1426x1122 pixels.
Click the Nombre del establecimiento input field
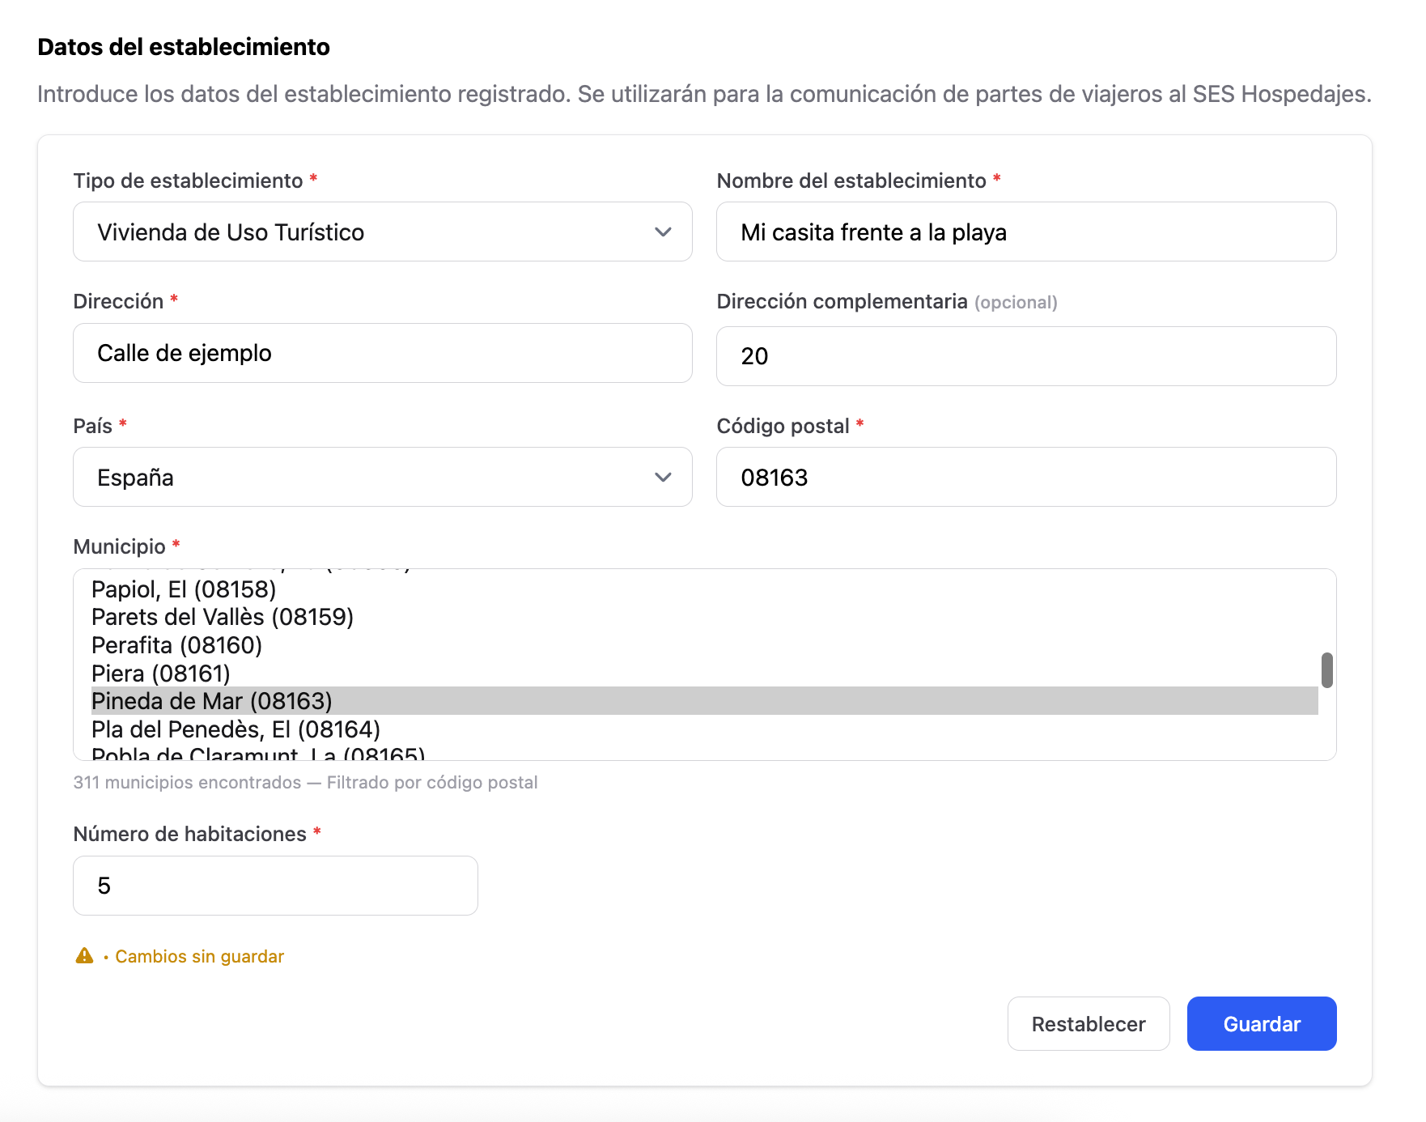(1026, 232)
